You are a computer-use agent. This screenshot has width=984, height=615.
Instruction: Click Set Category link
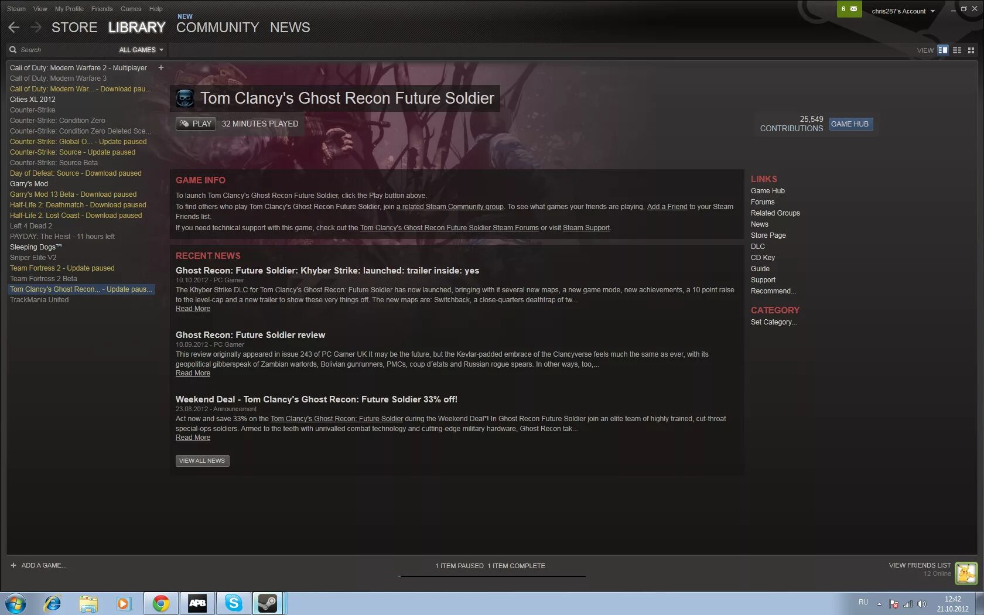774,322
